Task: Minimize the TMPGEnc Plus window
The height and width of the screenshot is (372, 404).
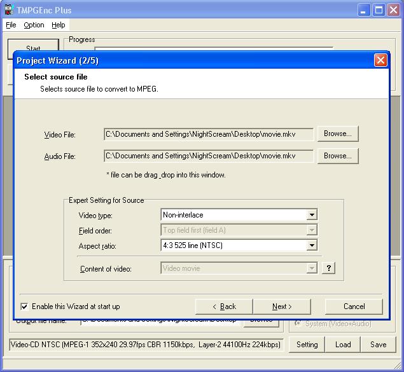Action: [x=363, y=10]
